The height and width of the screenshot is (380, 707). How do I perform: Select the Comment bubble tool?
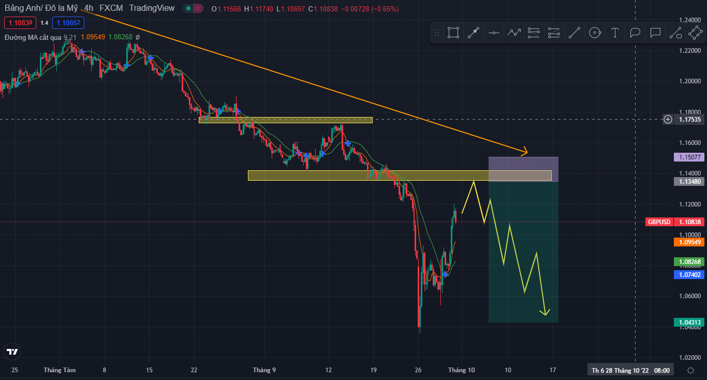[x=635, y=33]
